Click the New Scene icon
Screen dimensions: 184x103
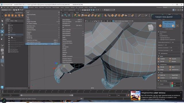click(14, 10)
